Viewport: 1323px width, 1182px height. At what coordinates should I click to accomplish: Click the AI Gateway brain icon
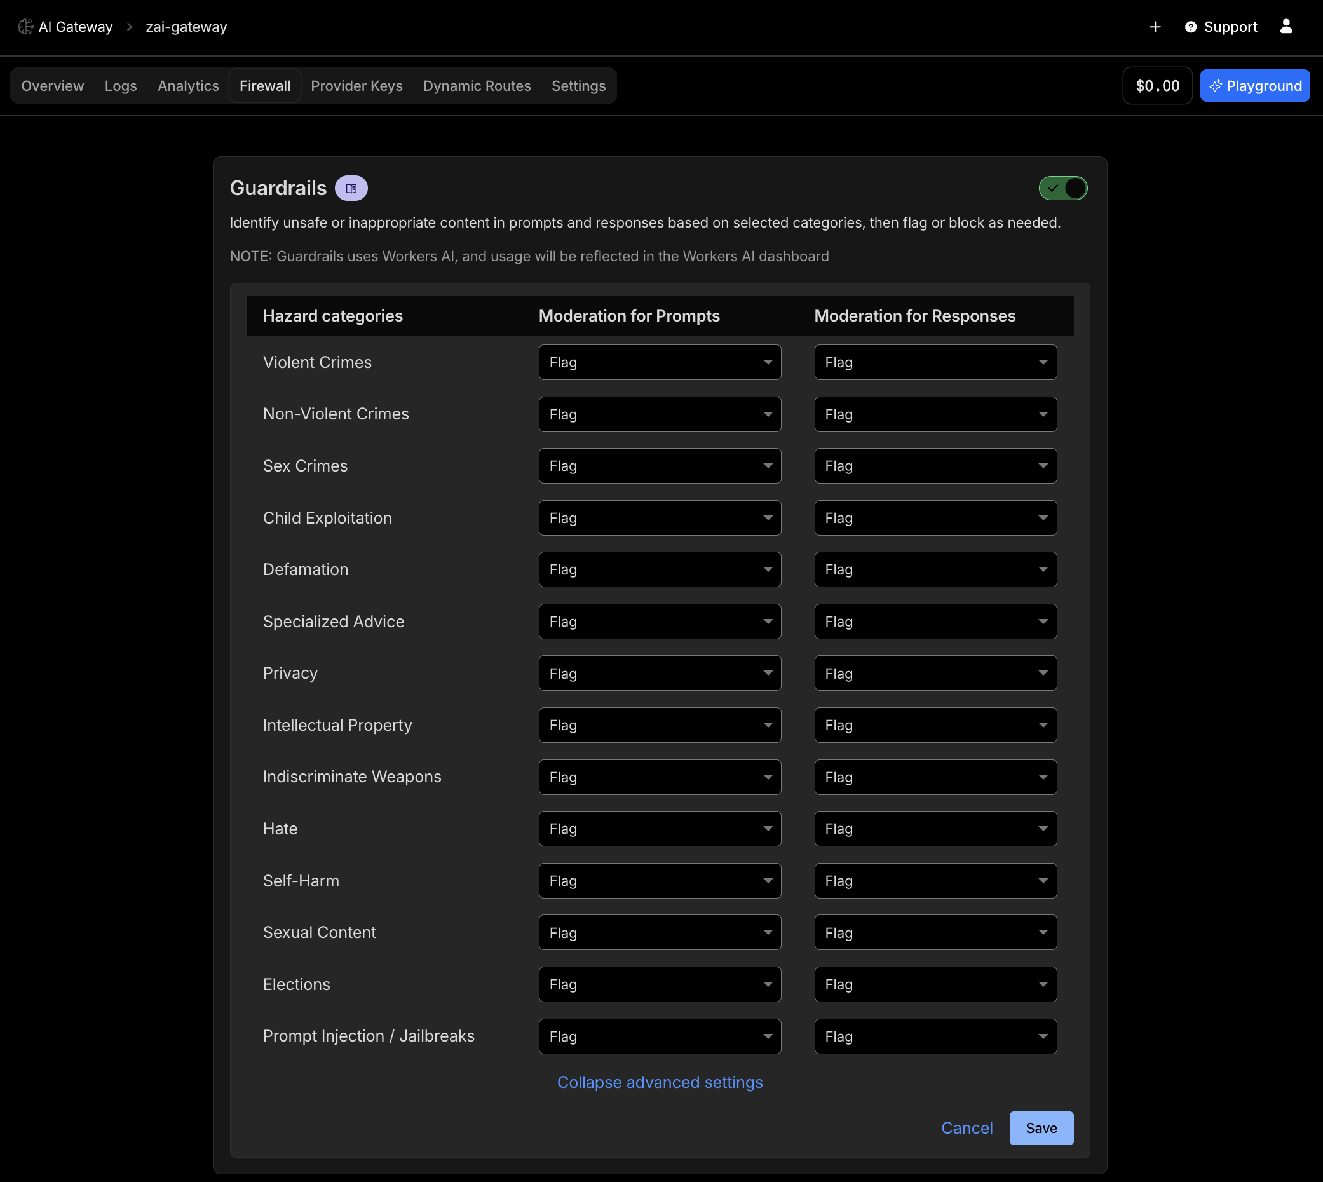(25, 27)
